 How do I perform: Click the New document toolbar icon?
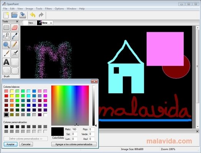tap(6, 15)
